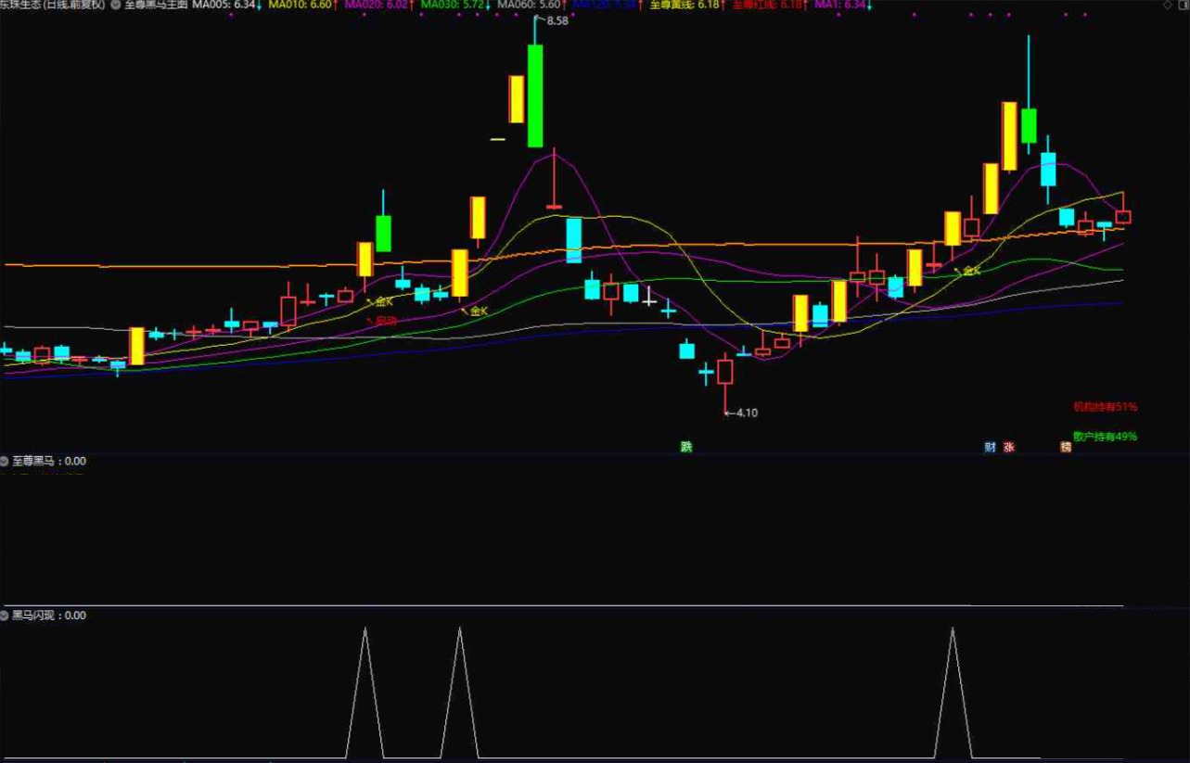This screenshot has width=1190, height=763.
Task: Expand the 至尊黑马 sub-indicator dropdown
Action: click(x=6, y=461)
